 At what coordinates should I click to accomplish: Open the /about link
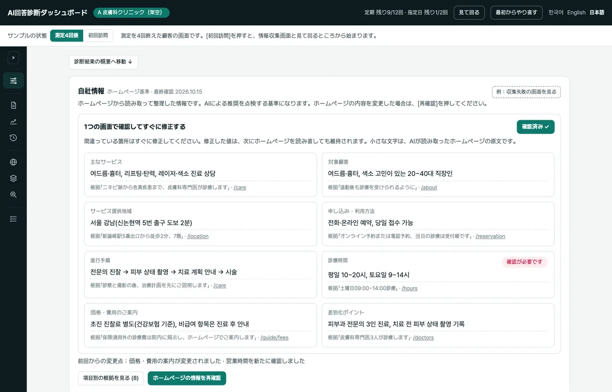[429, 188]
